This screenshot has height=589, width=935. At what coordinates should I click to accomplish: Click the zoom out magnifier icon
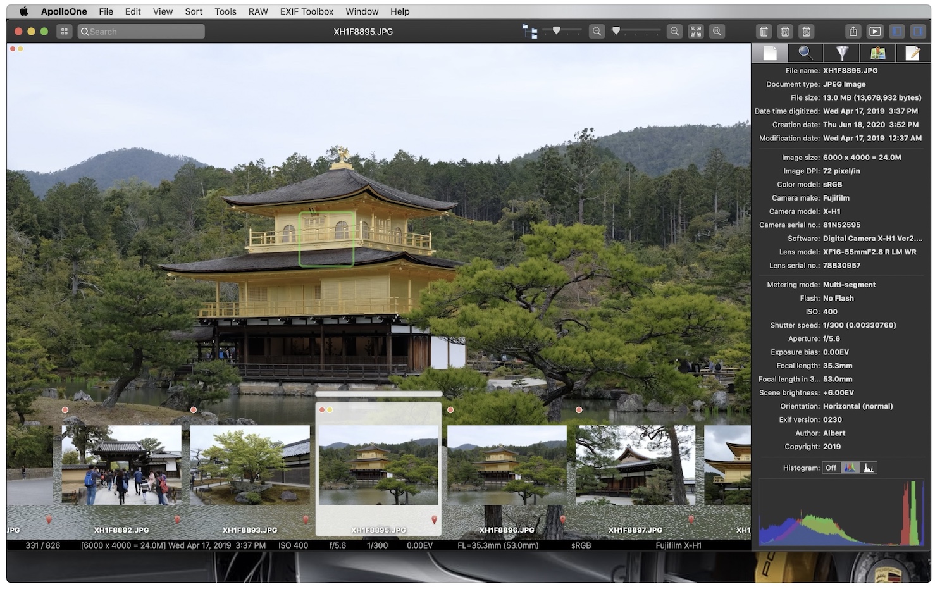597,32
